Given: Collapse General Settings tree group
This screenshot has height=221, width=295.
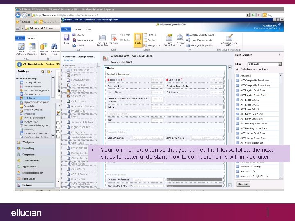Looking at the screenshot, I should (x=17, y=79).
